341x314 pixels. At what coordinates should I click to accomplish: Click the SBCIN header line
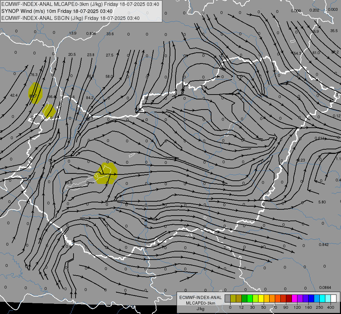[70, 18]
